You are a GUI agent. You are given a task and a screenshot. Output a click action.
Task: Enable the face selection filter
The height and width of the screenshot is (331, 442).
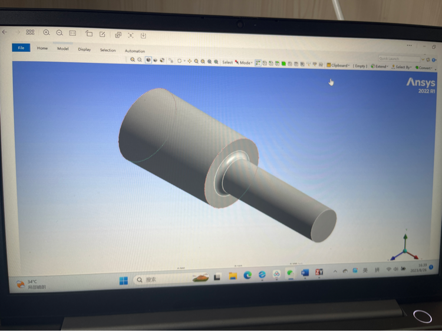(x=277, y=63)
